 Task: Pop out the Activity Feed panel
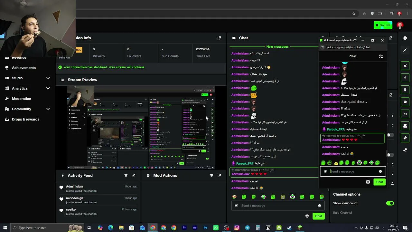134,176
